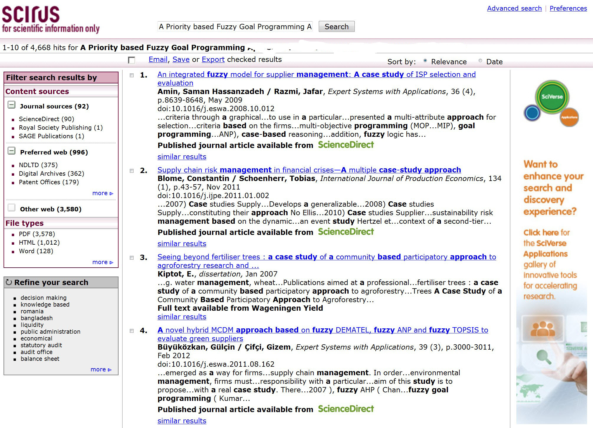Refine search by audit office

point(37,352)
